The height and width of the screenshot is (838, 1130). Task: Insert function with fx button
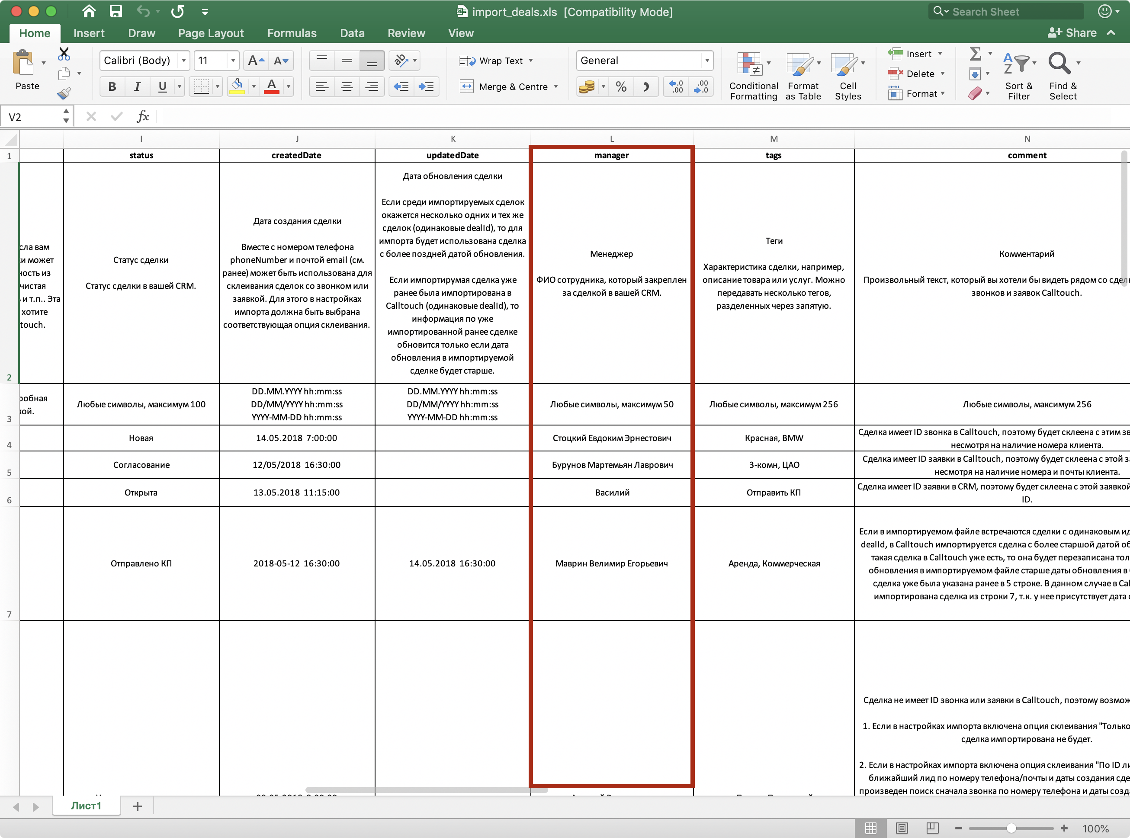pos(143,117)
